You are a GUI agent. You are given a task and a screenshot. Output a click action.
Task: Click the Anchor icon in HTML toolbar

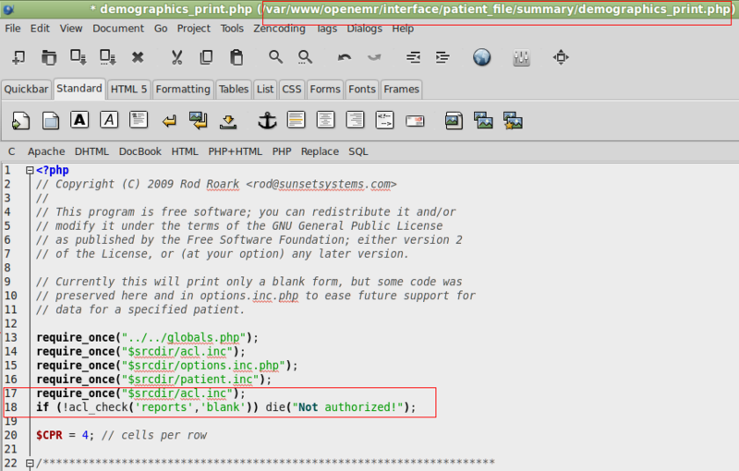266,120
